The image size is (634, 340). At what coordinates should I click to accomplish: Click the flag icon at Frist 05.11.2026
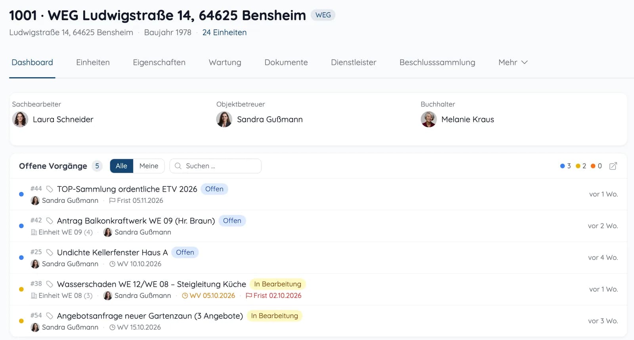point(112,201)
